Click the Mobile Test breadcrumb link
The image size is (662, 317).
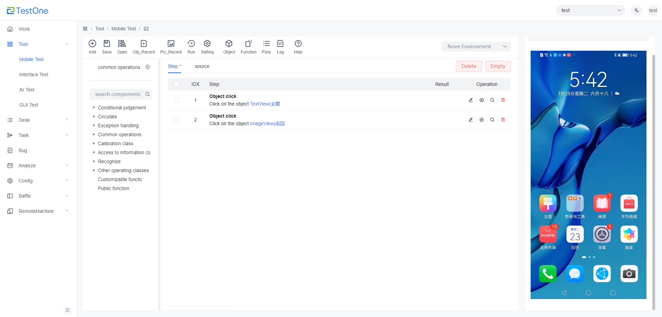point(123,29)
